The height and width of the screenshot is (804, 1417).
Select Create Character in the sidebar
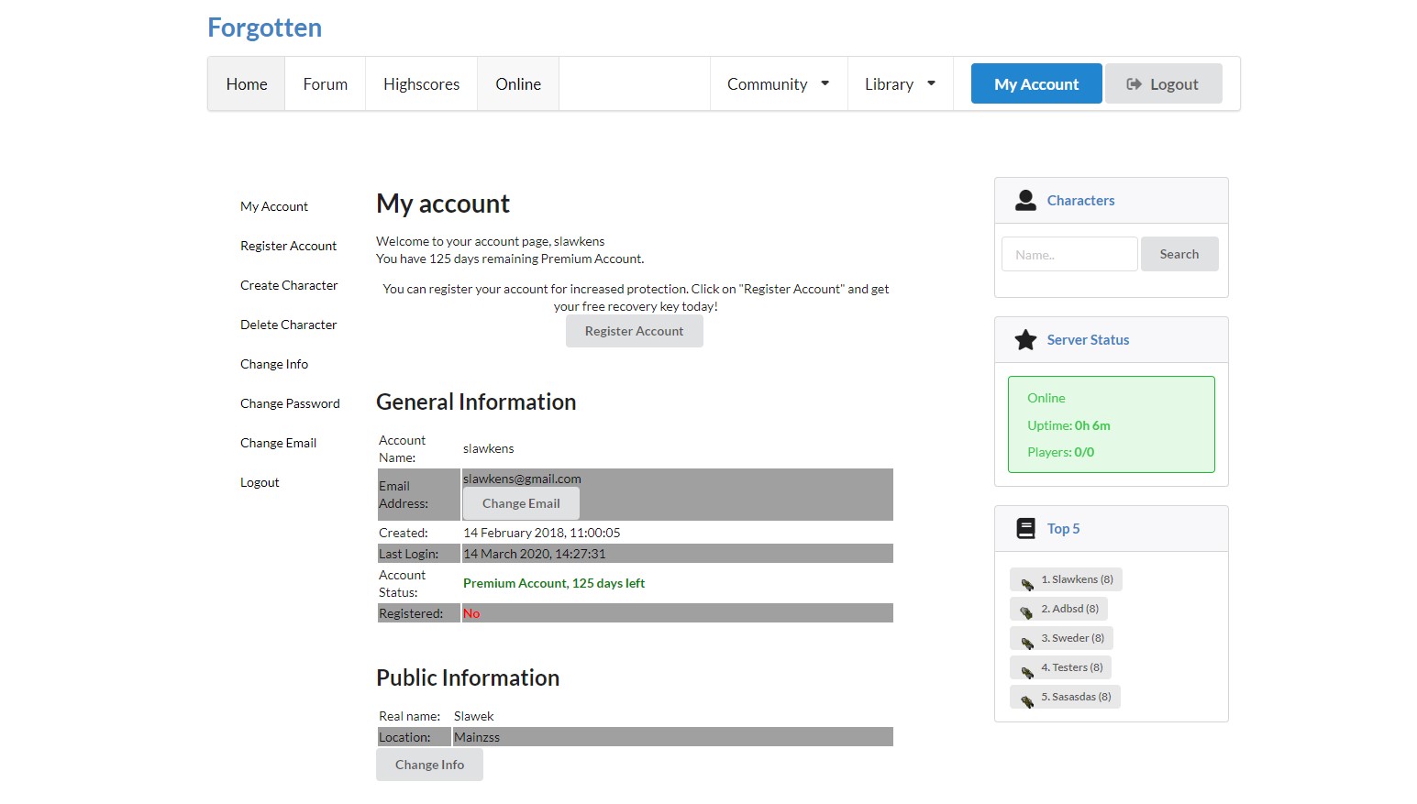coord(289,285)
